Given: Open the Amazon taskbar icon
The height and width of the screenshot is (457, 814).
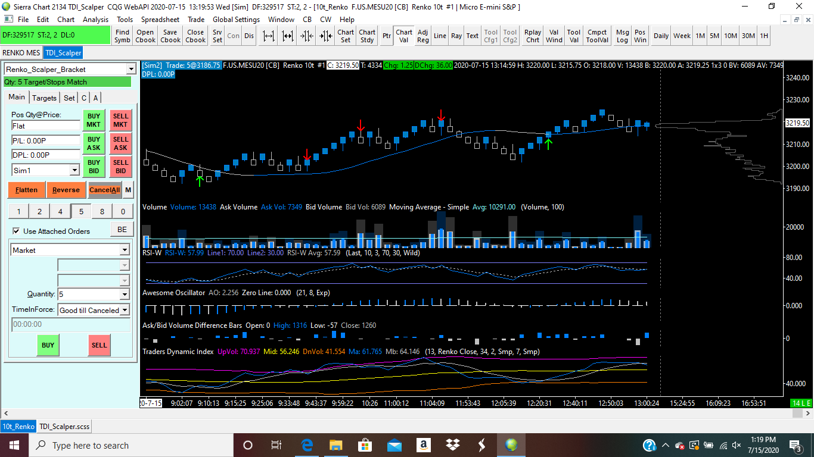Looking at the screenshot, I should coord(424,445).
